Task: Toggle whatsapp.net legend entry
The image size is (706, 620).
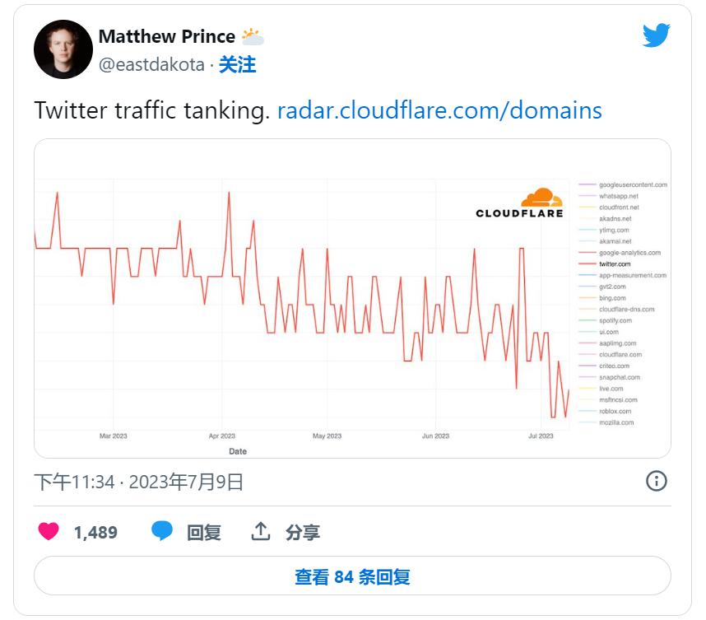Action: click(x=618, y=197)
